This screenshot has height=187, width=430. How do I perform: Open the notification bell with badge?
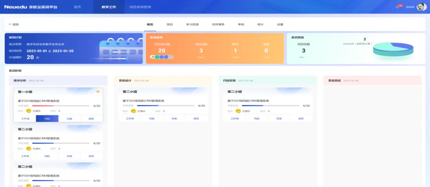397,7
